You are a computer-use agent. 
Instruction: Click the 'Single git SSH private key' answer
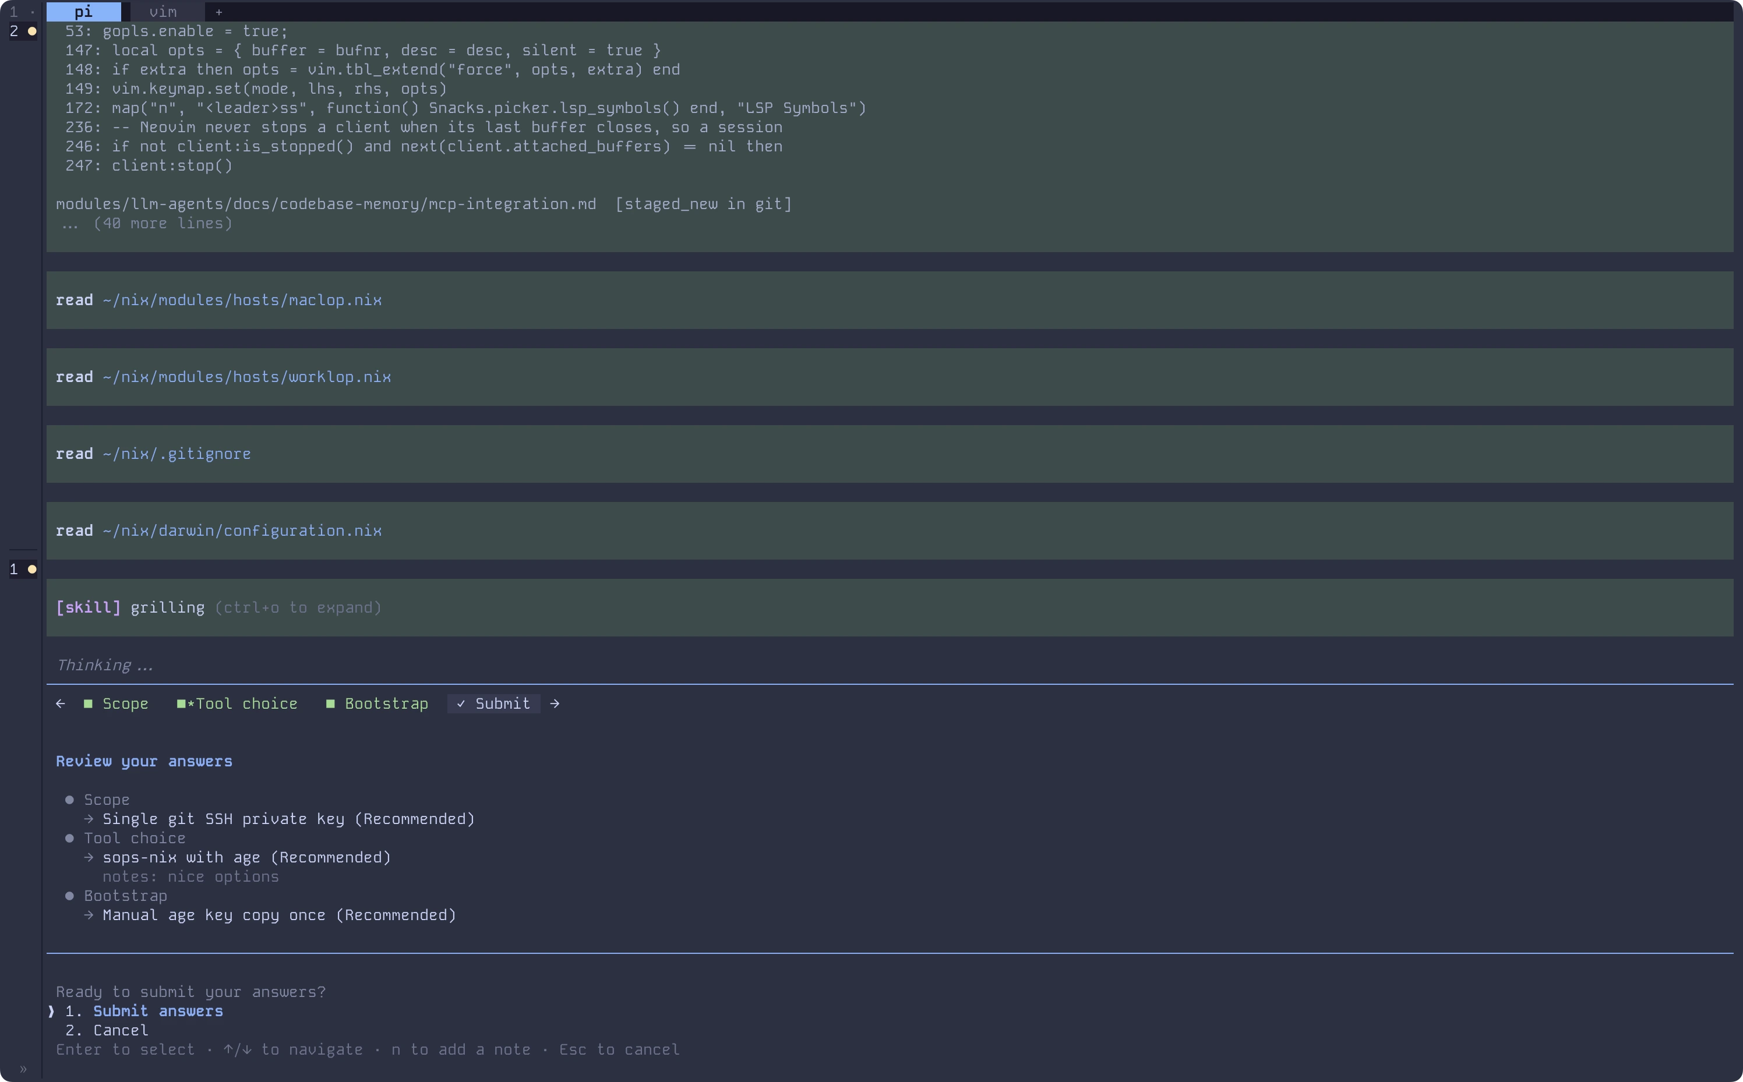point(288,819)
